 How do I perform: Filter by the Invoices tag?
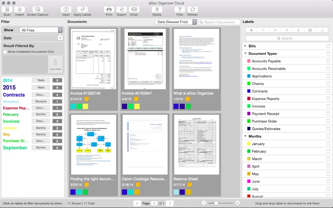click(11, 121)
